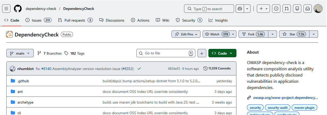The width and height of the screenshot is (327, 115).
Task: Open Copilot chat icon
Action: click(240, 9)
